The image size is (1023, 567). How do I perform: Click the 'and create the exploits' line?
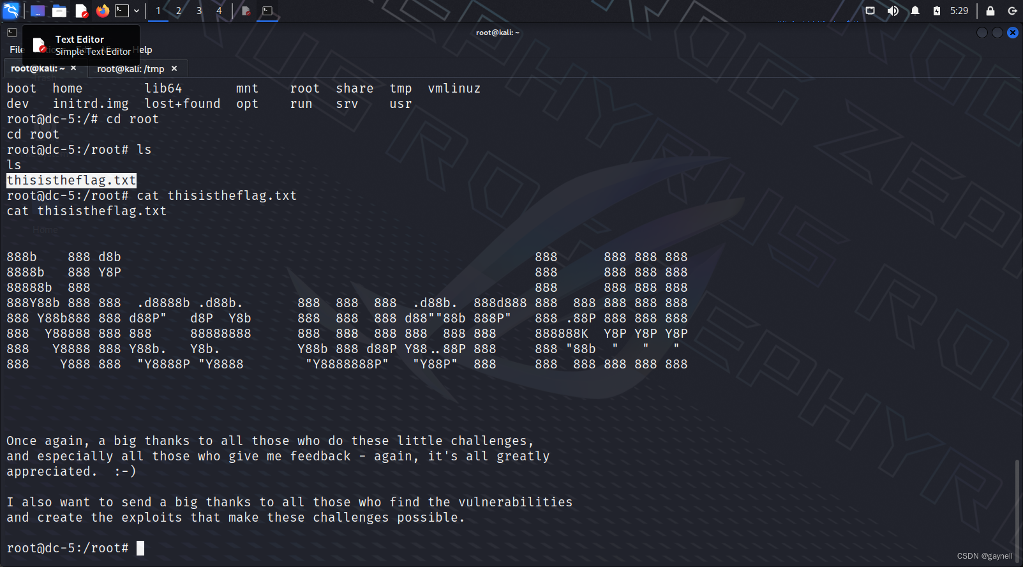pyautogui.click(x=236, y=518)
